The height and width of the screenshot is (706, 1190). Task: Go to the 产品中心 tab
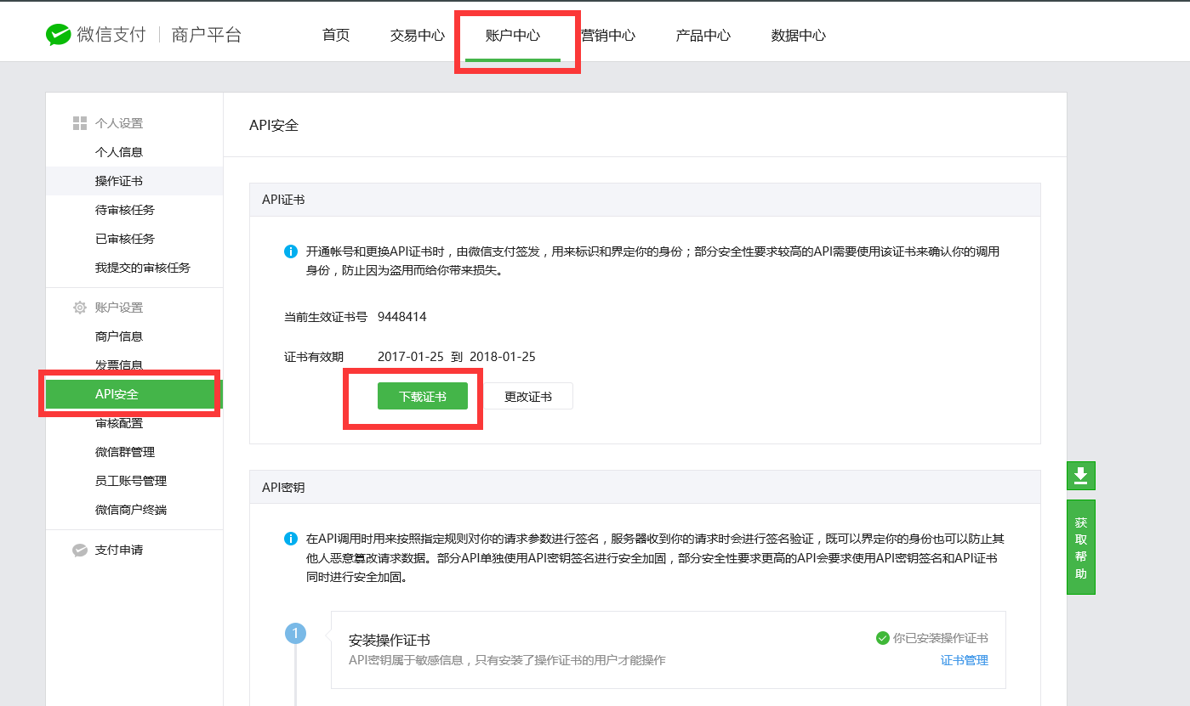pyautogui.click(x=703, y=36)
